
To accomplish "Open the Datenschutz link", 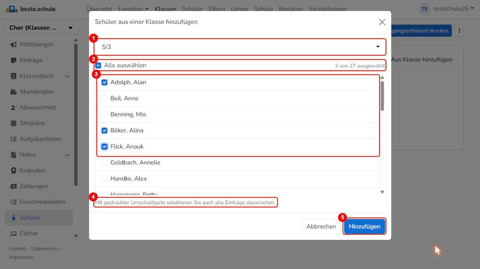I will [x=45, y=249].
